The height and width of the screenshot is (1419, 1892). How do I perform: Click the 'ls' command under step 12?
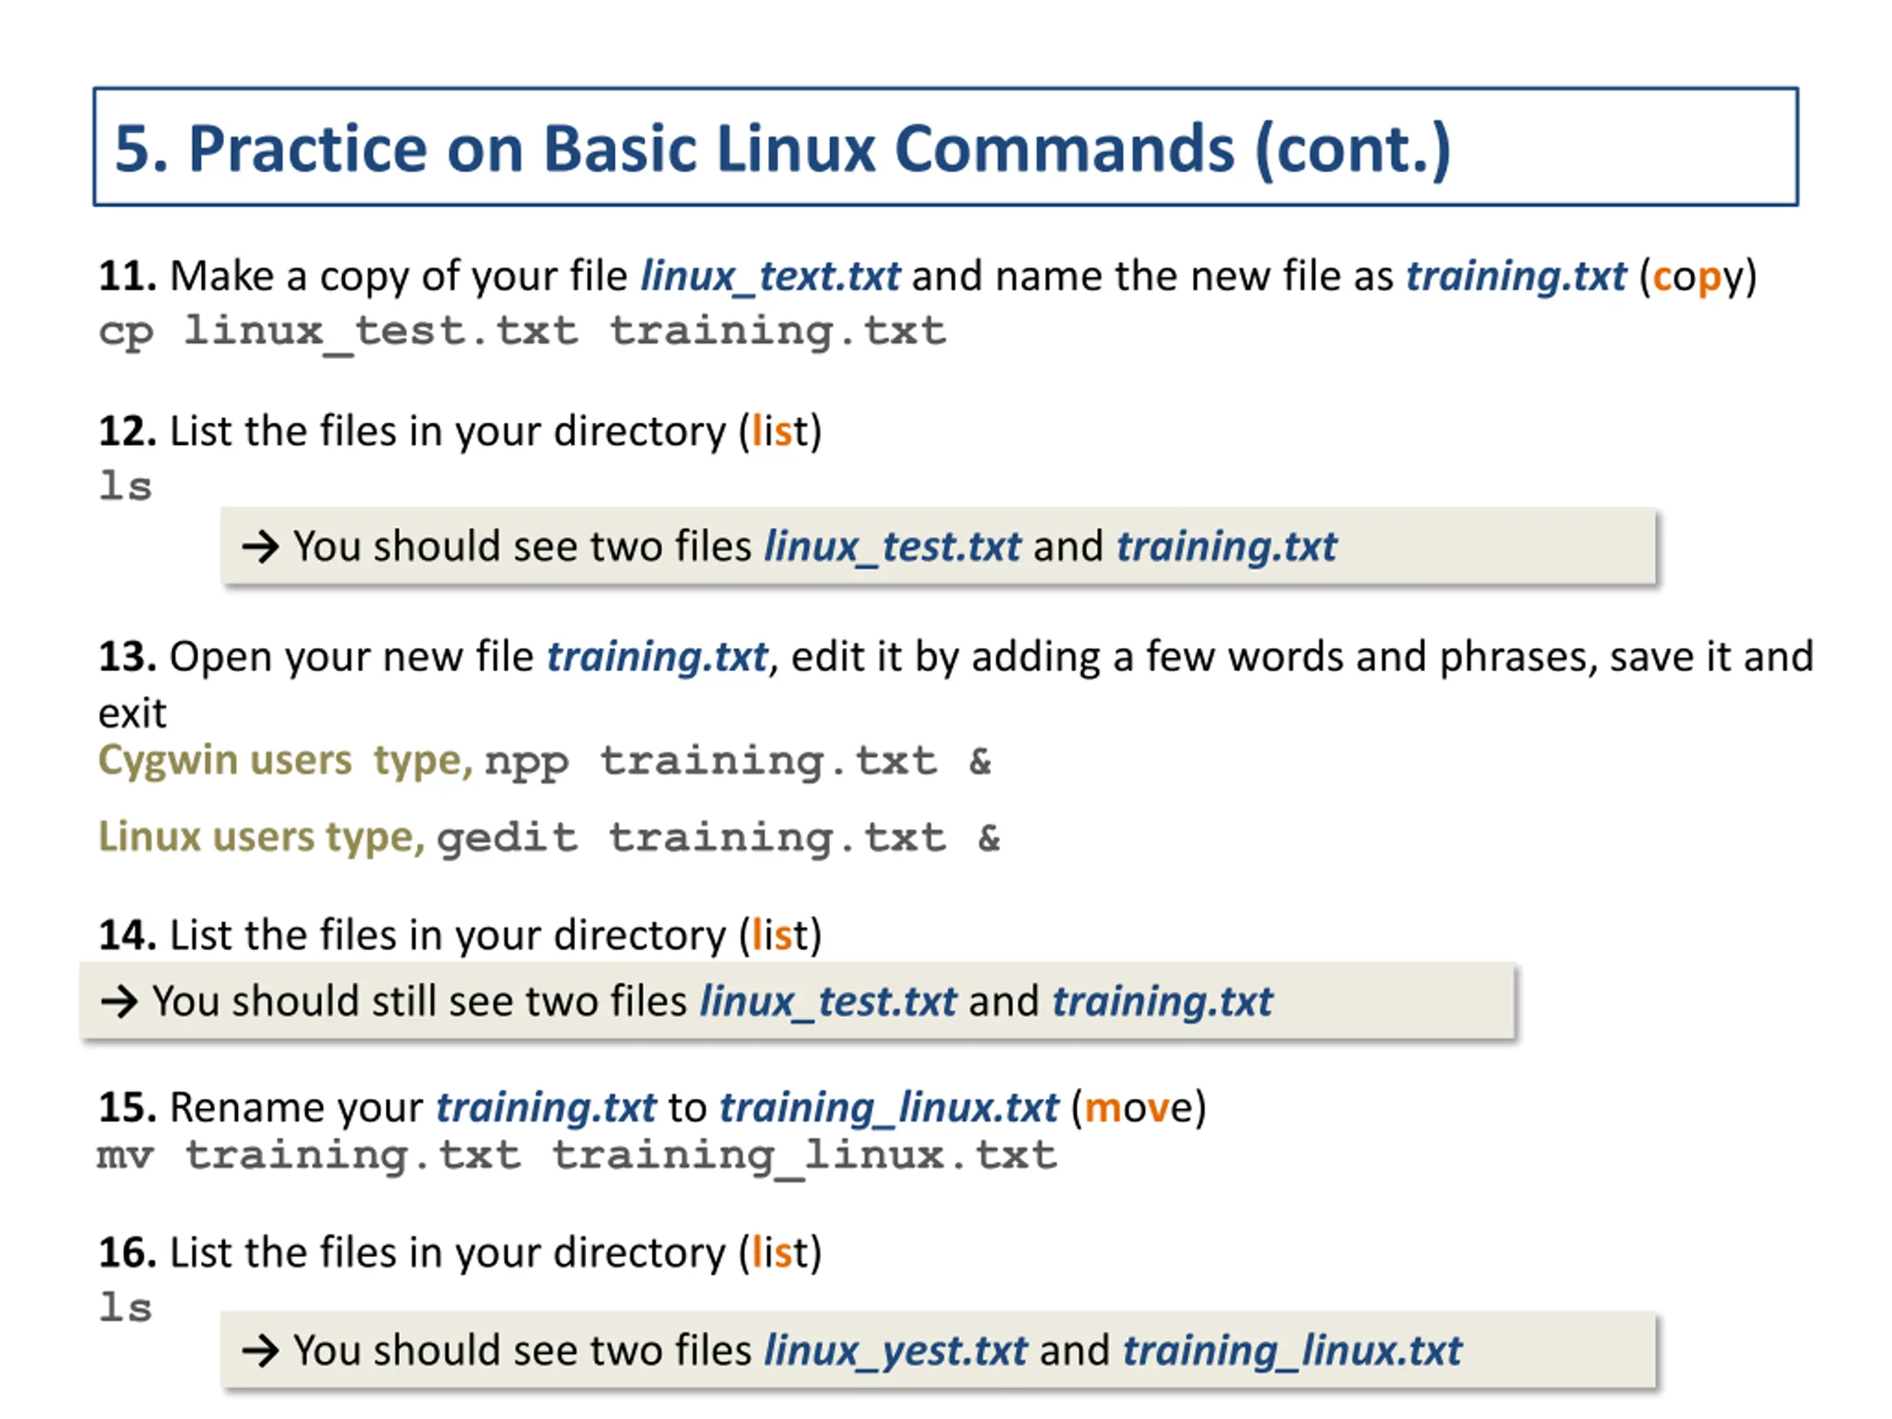click(126, 485)
